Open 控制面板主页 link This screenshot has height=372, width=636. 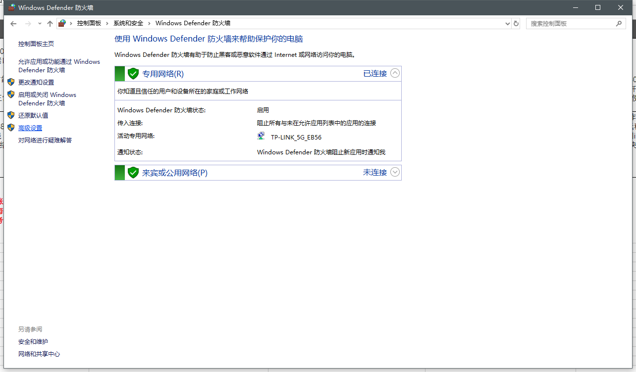(36, 44)
